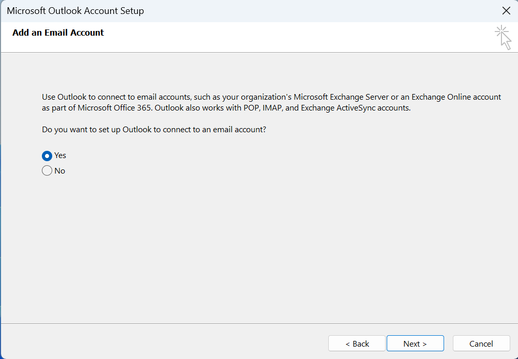Click the Add an Email Account heading
Image resolution: width=518 pixels, height=359 pixels.
(x=58, y=33)
